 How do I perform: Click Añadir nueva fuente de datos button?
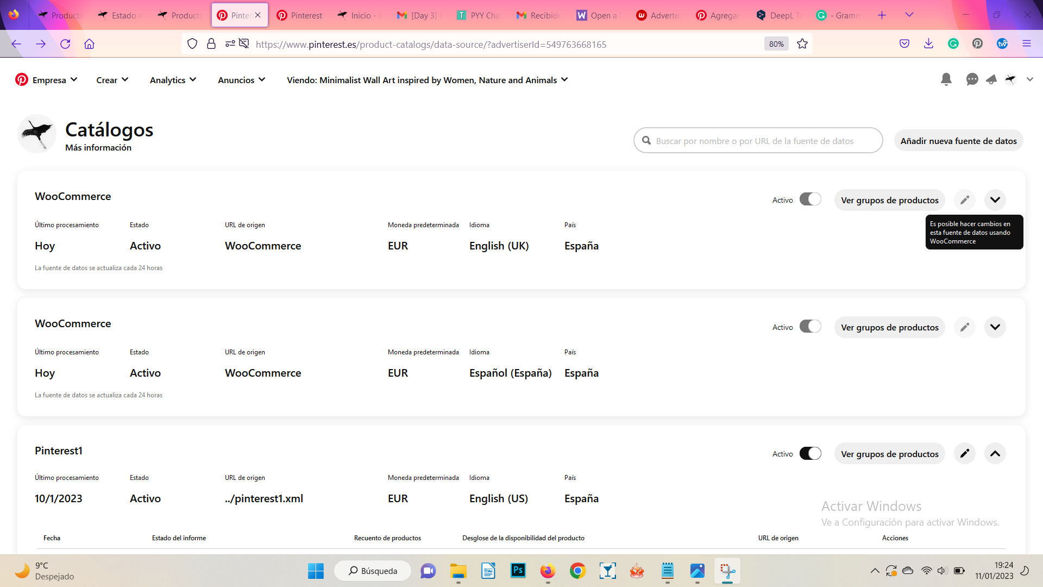coord(958,141)
